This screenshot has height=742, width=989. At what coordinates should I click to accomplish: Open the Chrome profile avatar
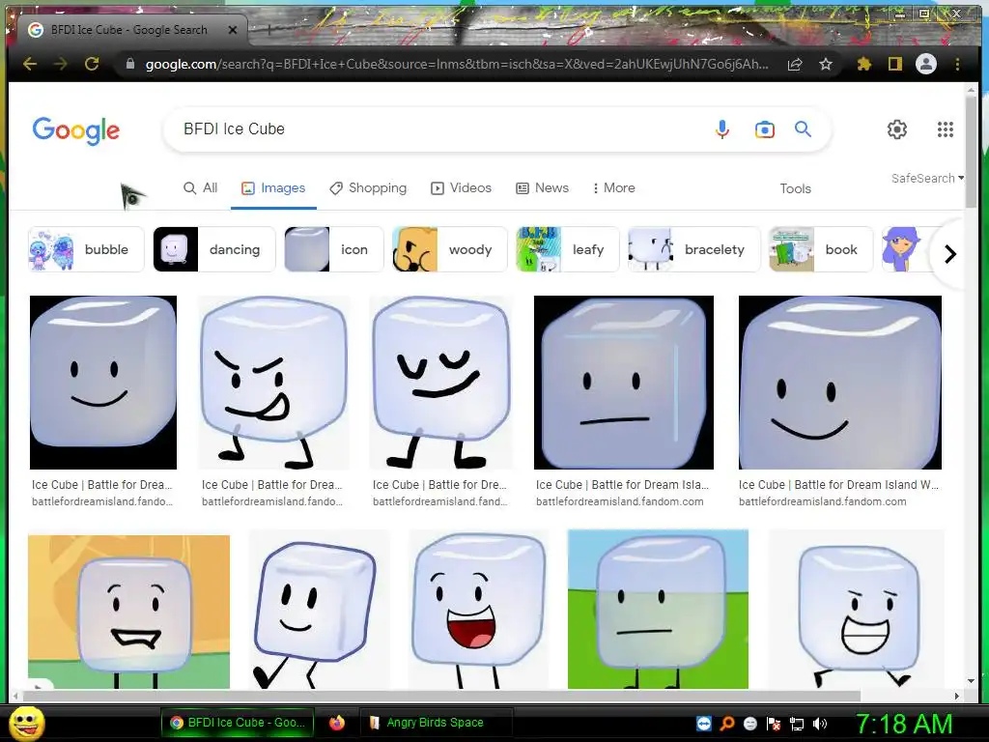pyautogui.click(x=926, y=64)
